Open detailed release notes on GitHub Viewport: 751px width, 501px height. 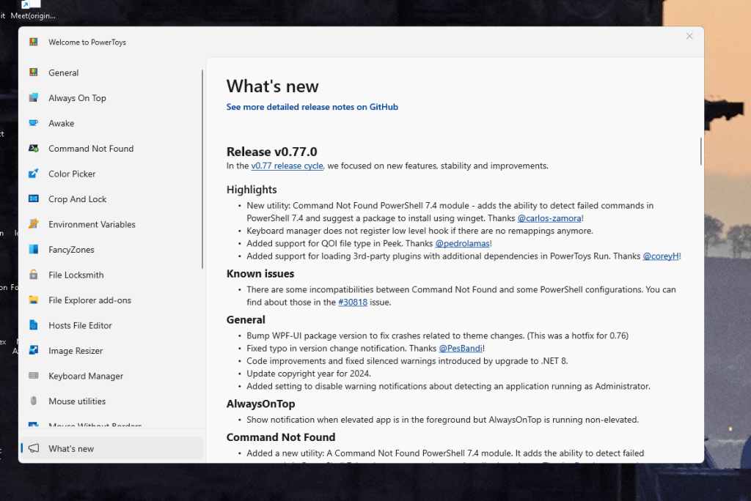tap(312, 107)
